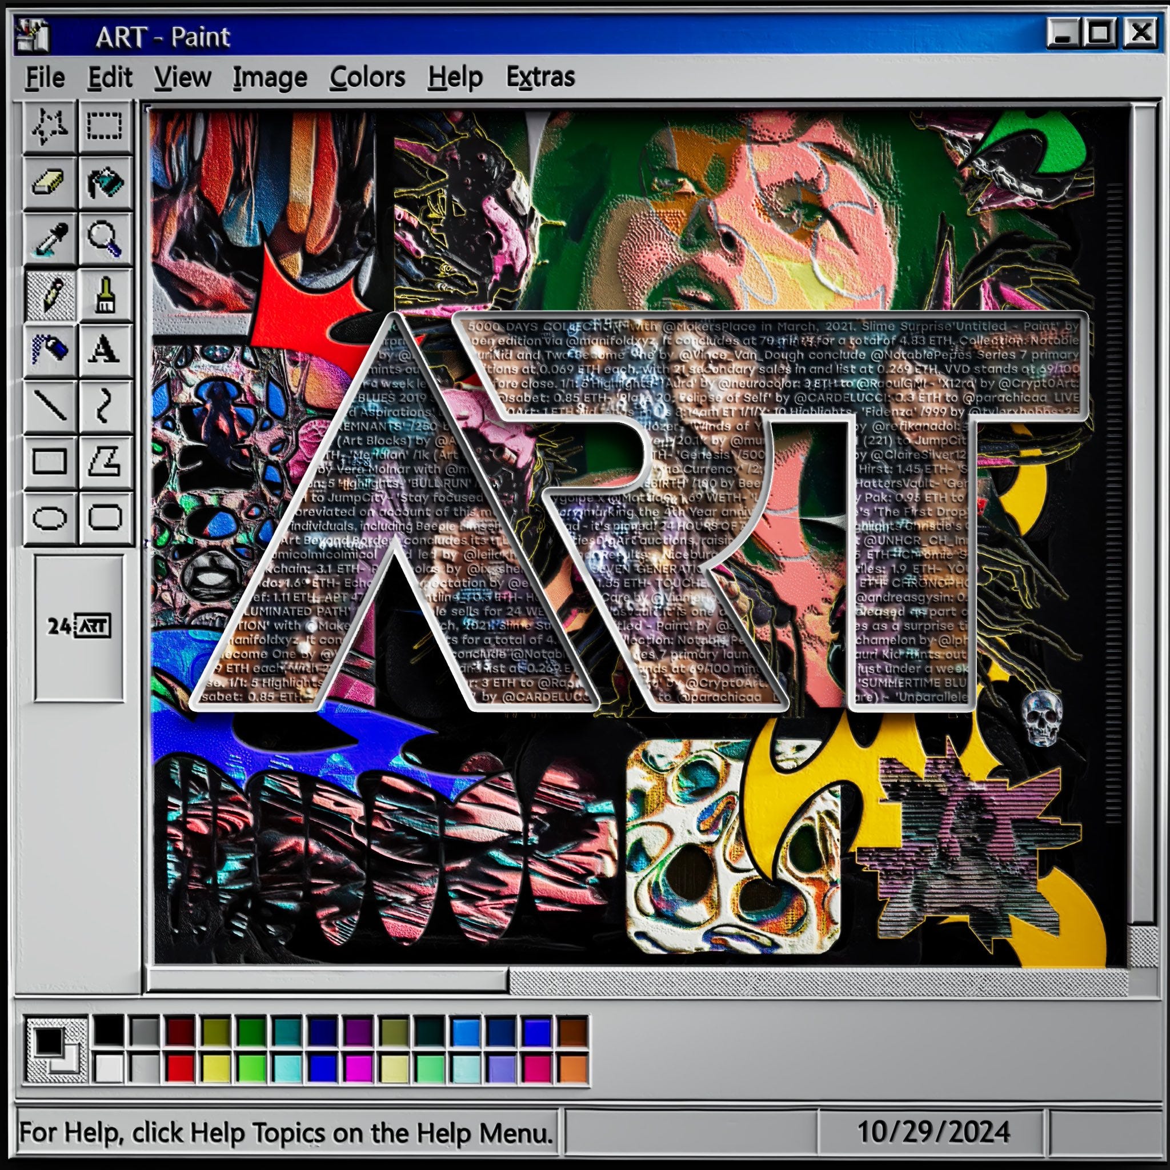Image resolution: width=1170 pixels, height=1170 pixels.
Task: Click the 24 ART tool options box
Action: coord(79,627)
